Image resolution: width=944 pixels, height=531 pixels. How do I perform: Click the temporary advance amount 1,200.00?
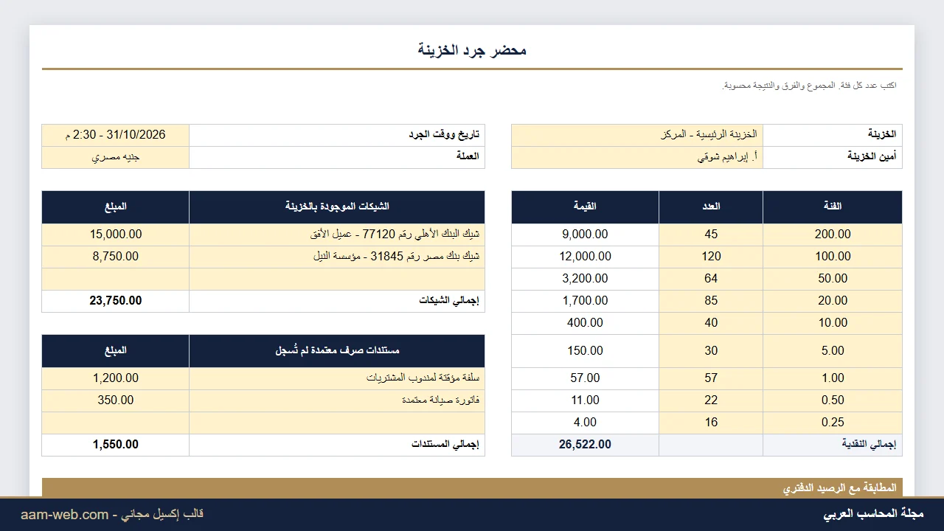coord(116,378)
